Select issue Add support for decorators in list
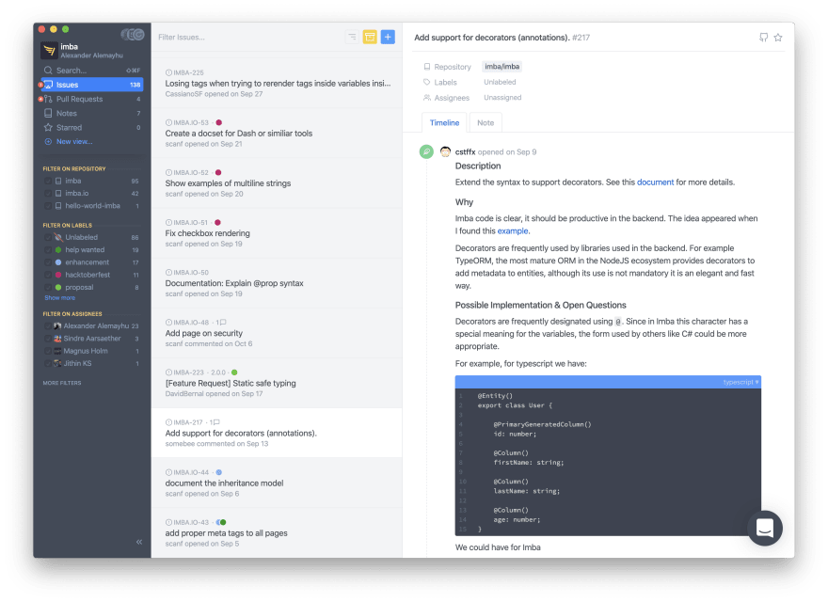This screenshot has width=828, height=602. point(277,433)
